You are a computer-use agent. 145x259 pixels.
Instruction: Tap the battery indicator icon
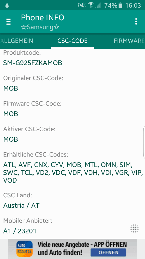[121, 6]
